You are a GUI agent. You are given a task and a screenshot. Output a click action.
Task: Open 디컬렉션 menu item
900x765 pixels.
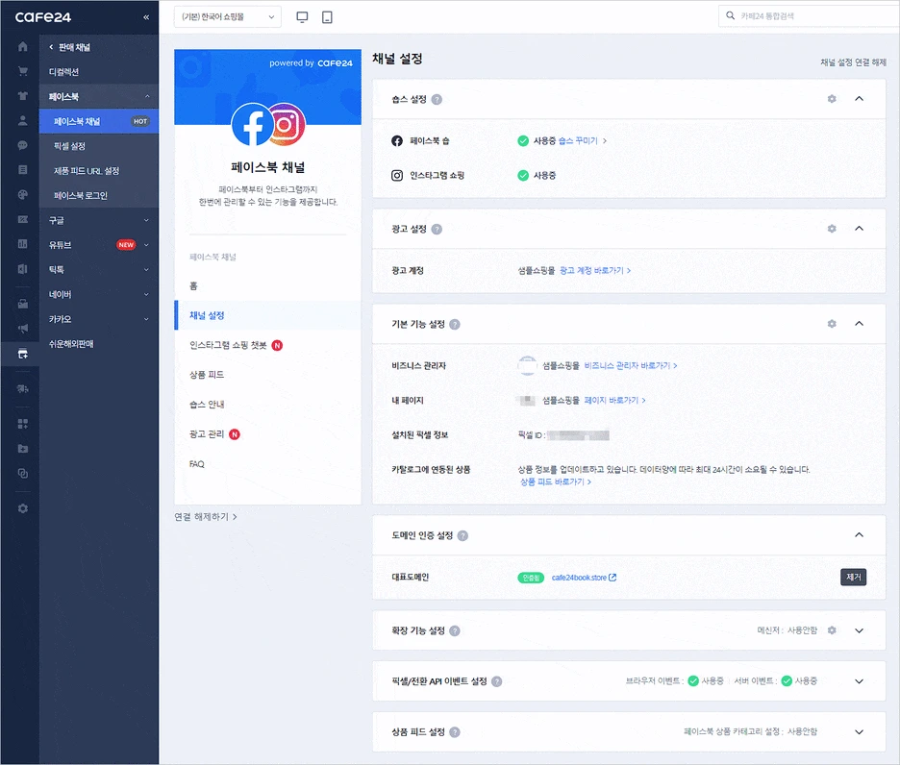click(x=99, y=72)
